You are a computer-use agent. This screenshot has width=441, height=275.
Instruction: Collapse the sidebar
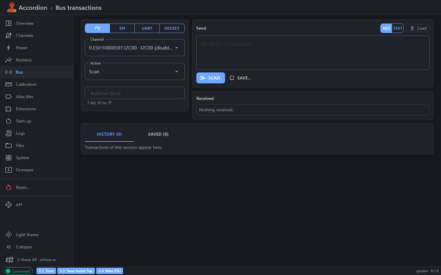pos(37,247)
